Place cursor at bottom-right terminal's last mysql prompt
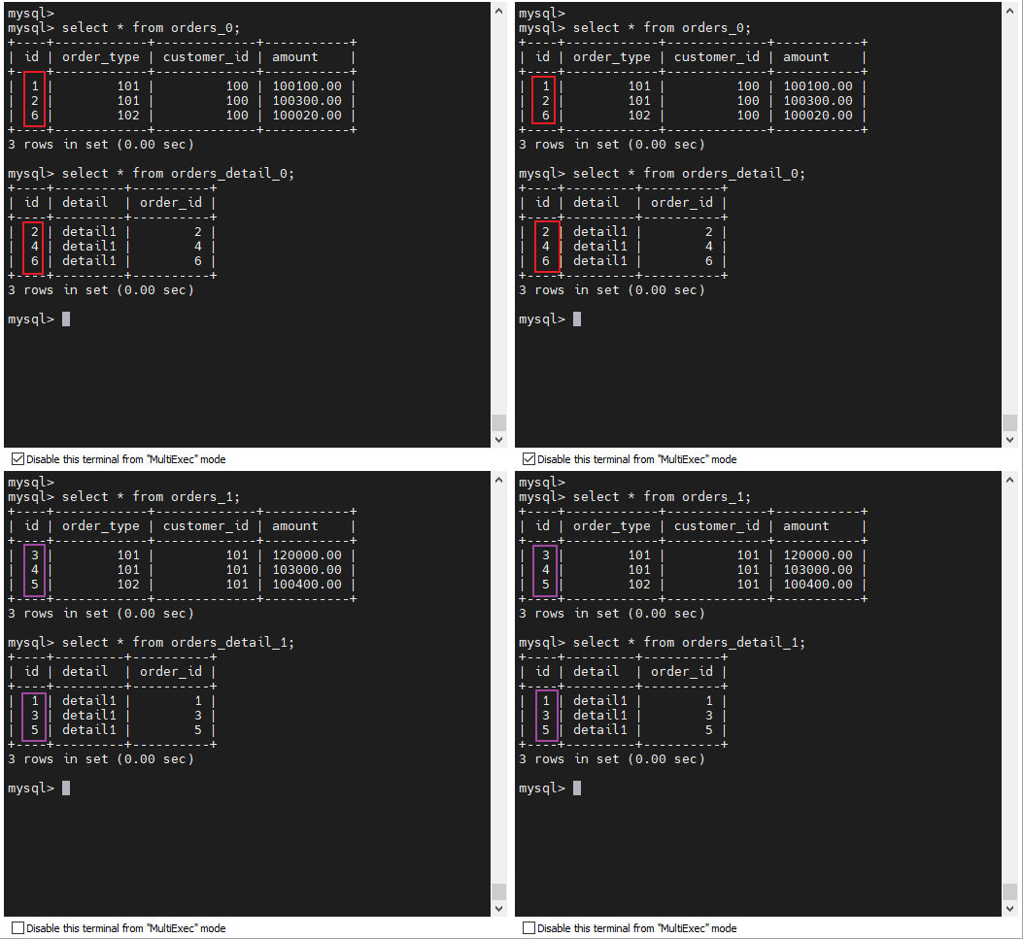1023x939 pixels. [577, 788]
